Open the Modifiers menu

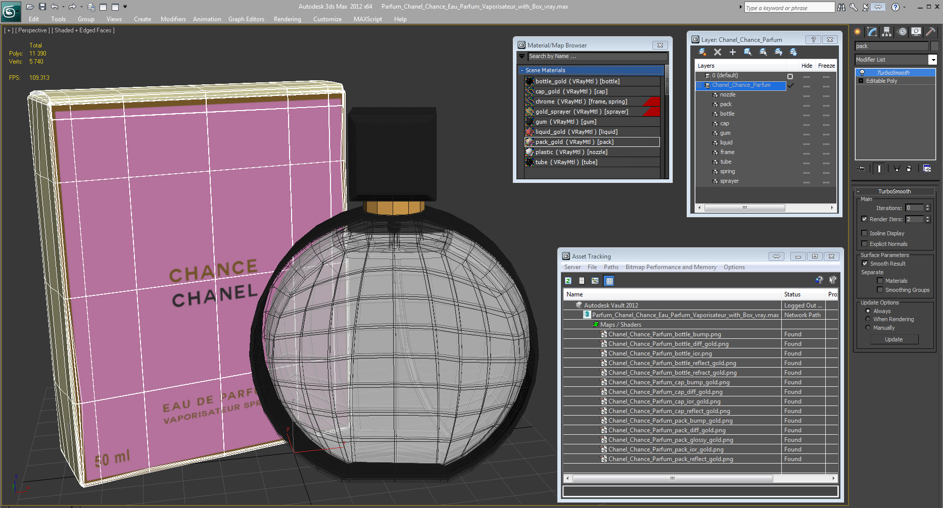173,19
